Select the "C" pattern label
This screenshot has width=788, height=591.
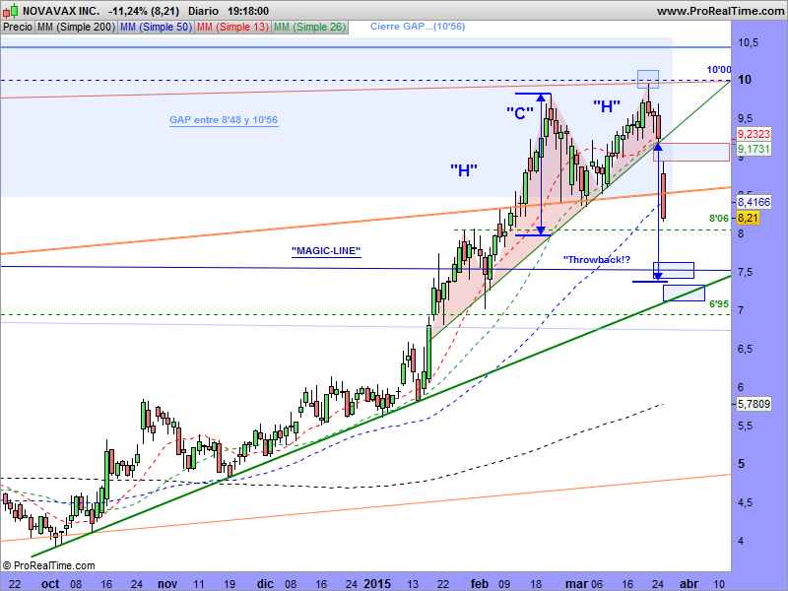point(520,113)
